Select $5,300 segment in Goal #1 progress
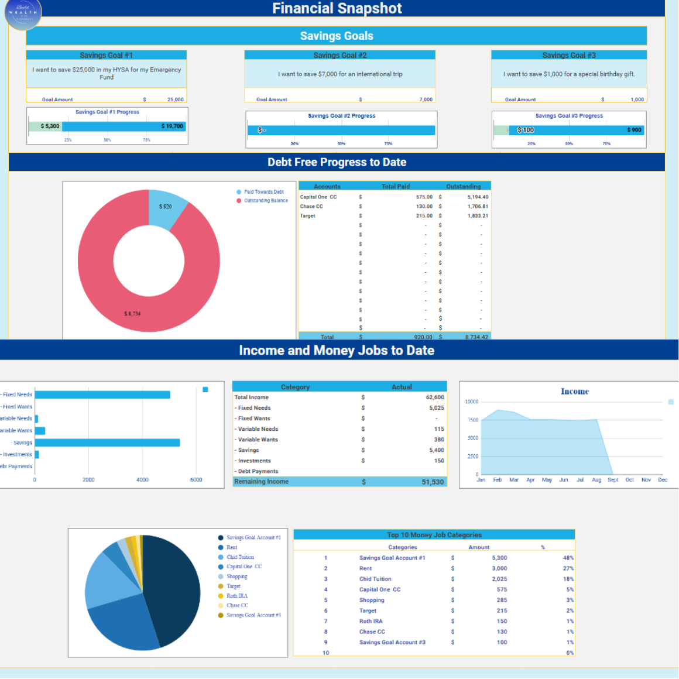Screen dimensions: 679x679 46,126
